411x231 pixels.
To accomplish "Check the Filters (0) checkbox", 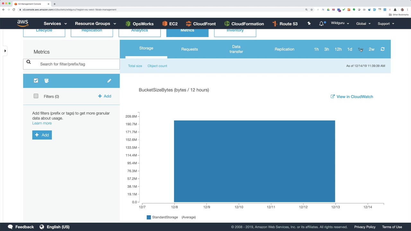I will pyautogui.click(x=36, y=96).
